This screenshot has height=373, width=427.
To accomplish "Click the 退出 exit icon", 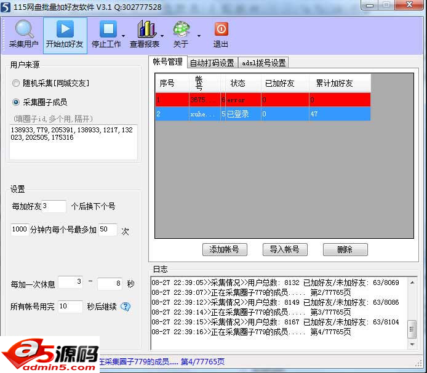I will click(221, 30).
